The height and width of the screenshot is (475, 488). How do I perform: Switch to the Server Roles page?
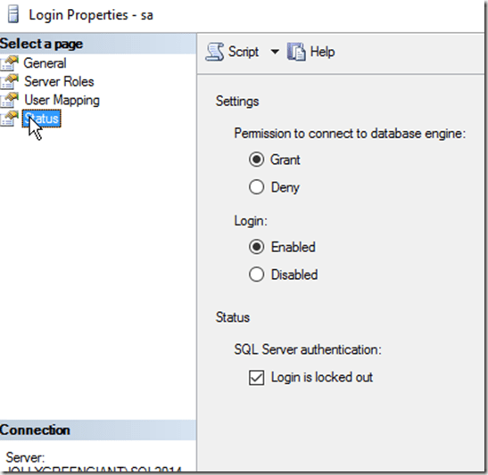coord(59,81)
